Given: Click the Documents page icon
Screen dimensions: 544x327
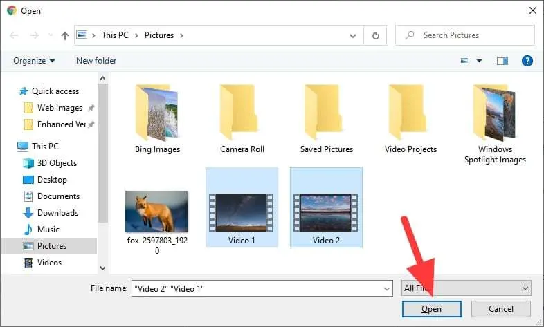Looking at the screenshot, I should coord(28,196).
